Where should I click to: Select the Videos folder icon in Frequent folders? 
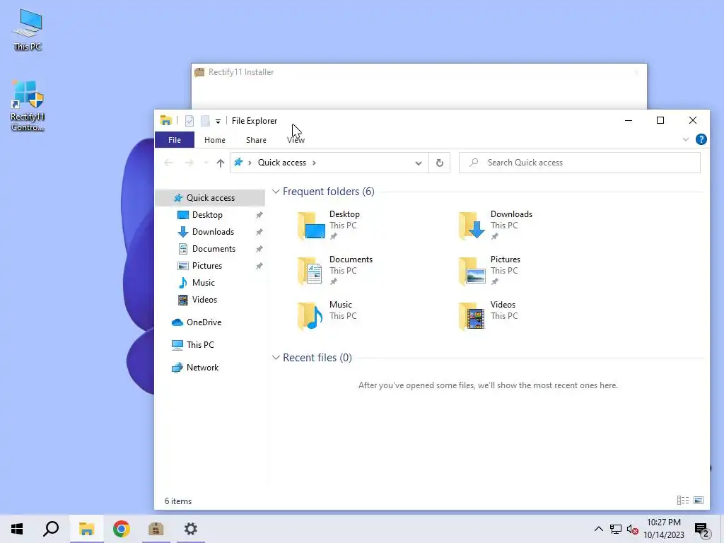click(x=472, y=316)
